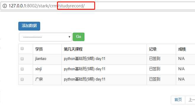Viewport: 195px width, 109px height.
Task: Click 已签到 in jiantao row
Action: (155, 59)
